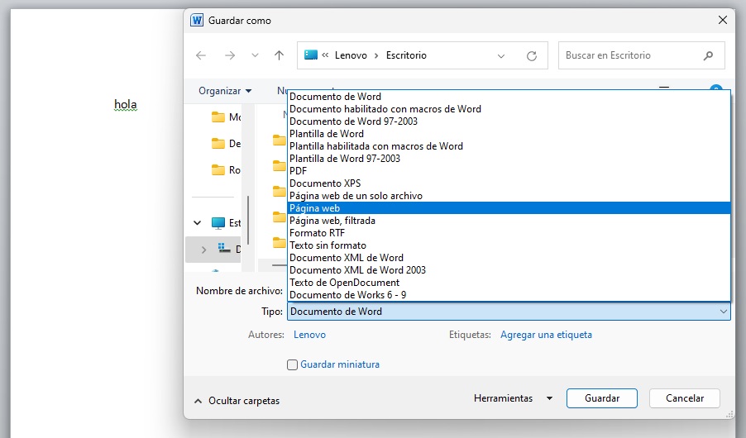Click Agregar una etiqueta link
The height and width of the screenshot is (438, 746).
point(546,335)
